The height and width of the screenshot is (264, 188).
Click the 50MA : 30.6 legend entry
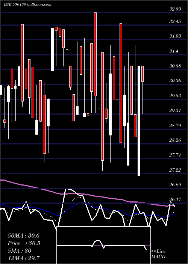tap(24, 236)
